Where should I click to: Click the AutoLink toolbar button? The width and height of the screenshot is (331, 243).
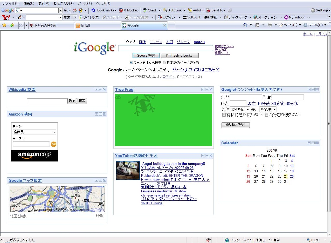tap(173, 10)
